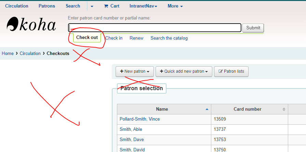306x152 pixels.
Task: Open the Circulation menu item
Action: (x=17, y=6)
